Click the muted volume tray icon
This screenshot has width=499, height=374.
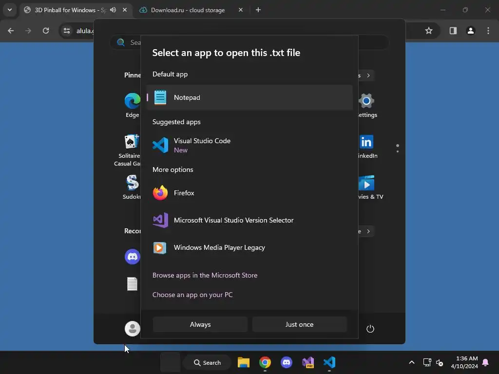click(440, 362)
